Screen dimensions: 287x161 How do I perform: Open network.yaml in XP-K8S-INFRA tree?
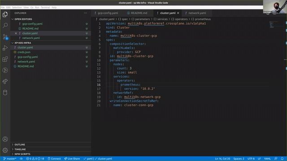tap(51, 62)
